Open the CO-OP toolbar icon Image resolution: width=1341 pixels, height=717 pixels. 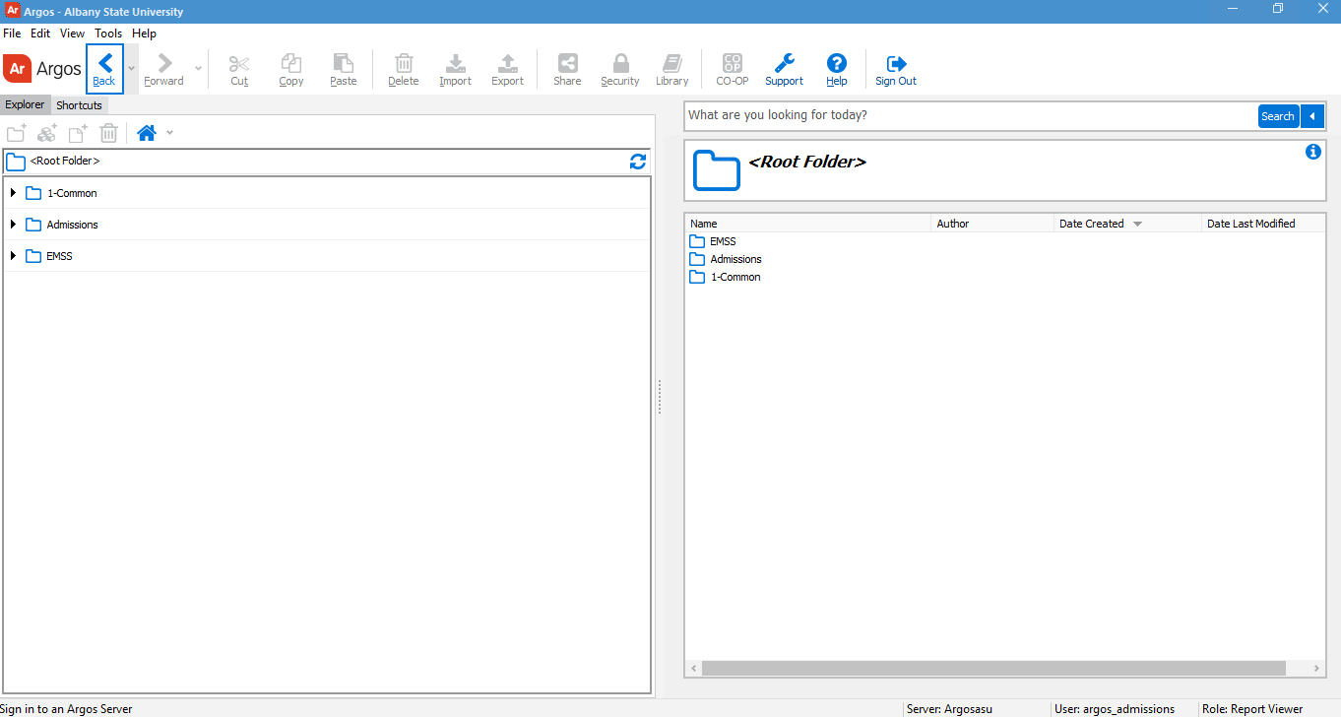(x=733, y=69)
